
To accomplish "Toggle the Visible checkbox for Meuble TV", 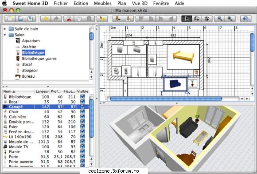I will point(82,146).
